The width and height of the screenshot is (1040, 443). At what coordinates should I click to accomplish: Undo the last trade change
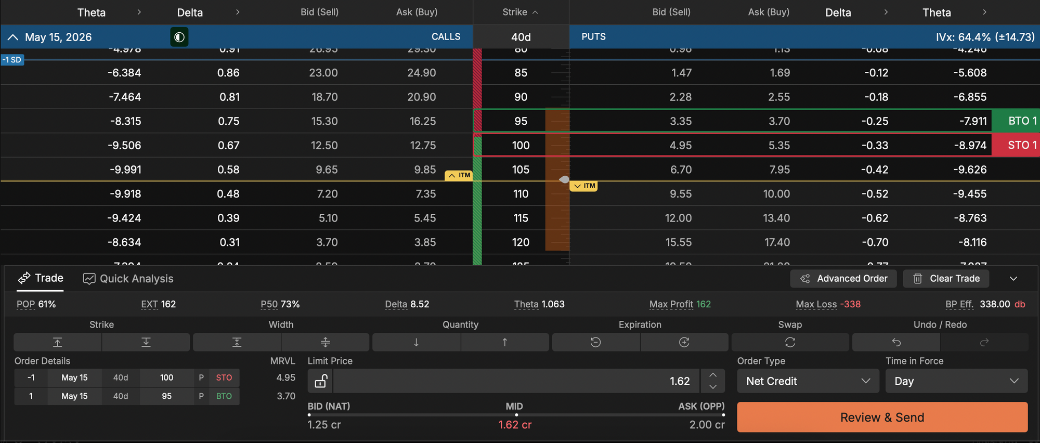click(896, 342)
